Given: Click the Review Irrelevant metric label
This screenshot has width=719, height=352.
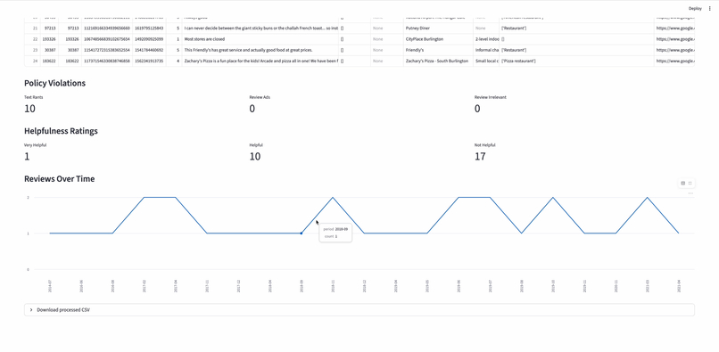Looking at the screenshot, I should 490,97.
